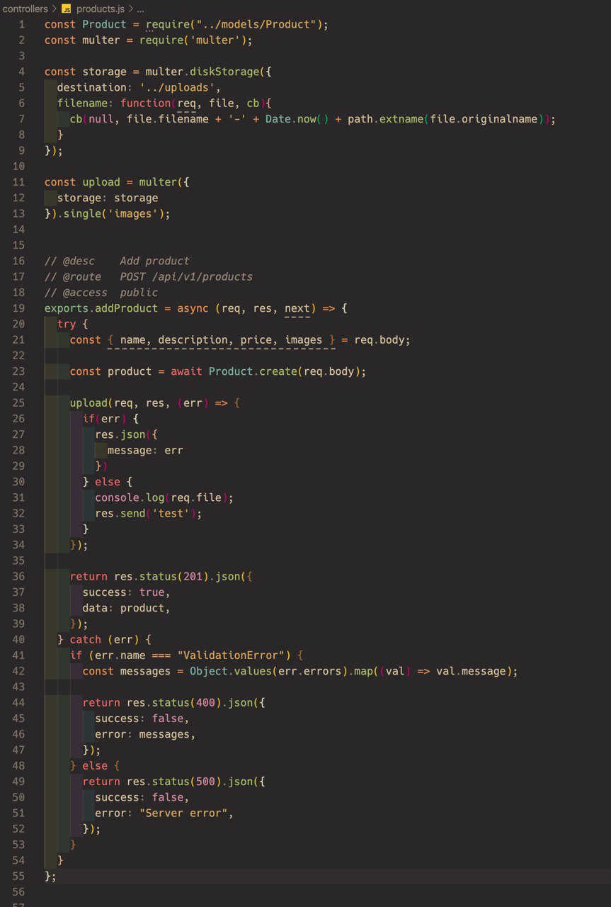Viewport: 611px width, 907px height.
Task: Click Date.now() in line 7
Action: (x=297, y=119)
